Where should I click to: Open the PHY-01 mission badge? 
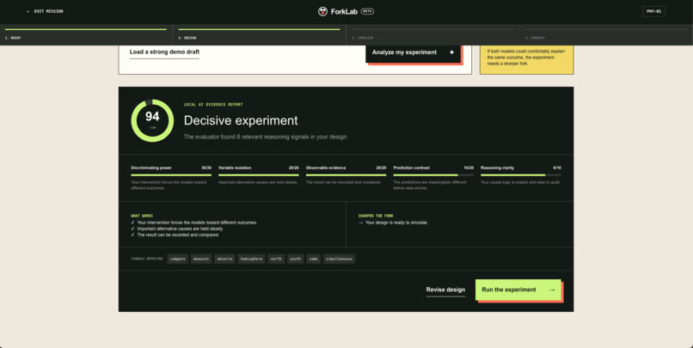(653, 11)
